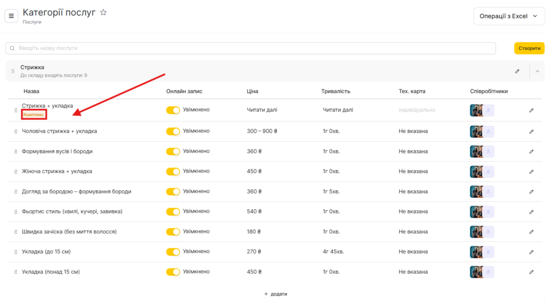Click the Створити button
Screen dimensions: 546x302
(529, 48)
